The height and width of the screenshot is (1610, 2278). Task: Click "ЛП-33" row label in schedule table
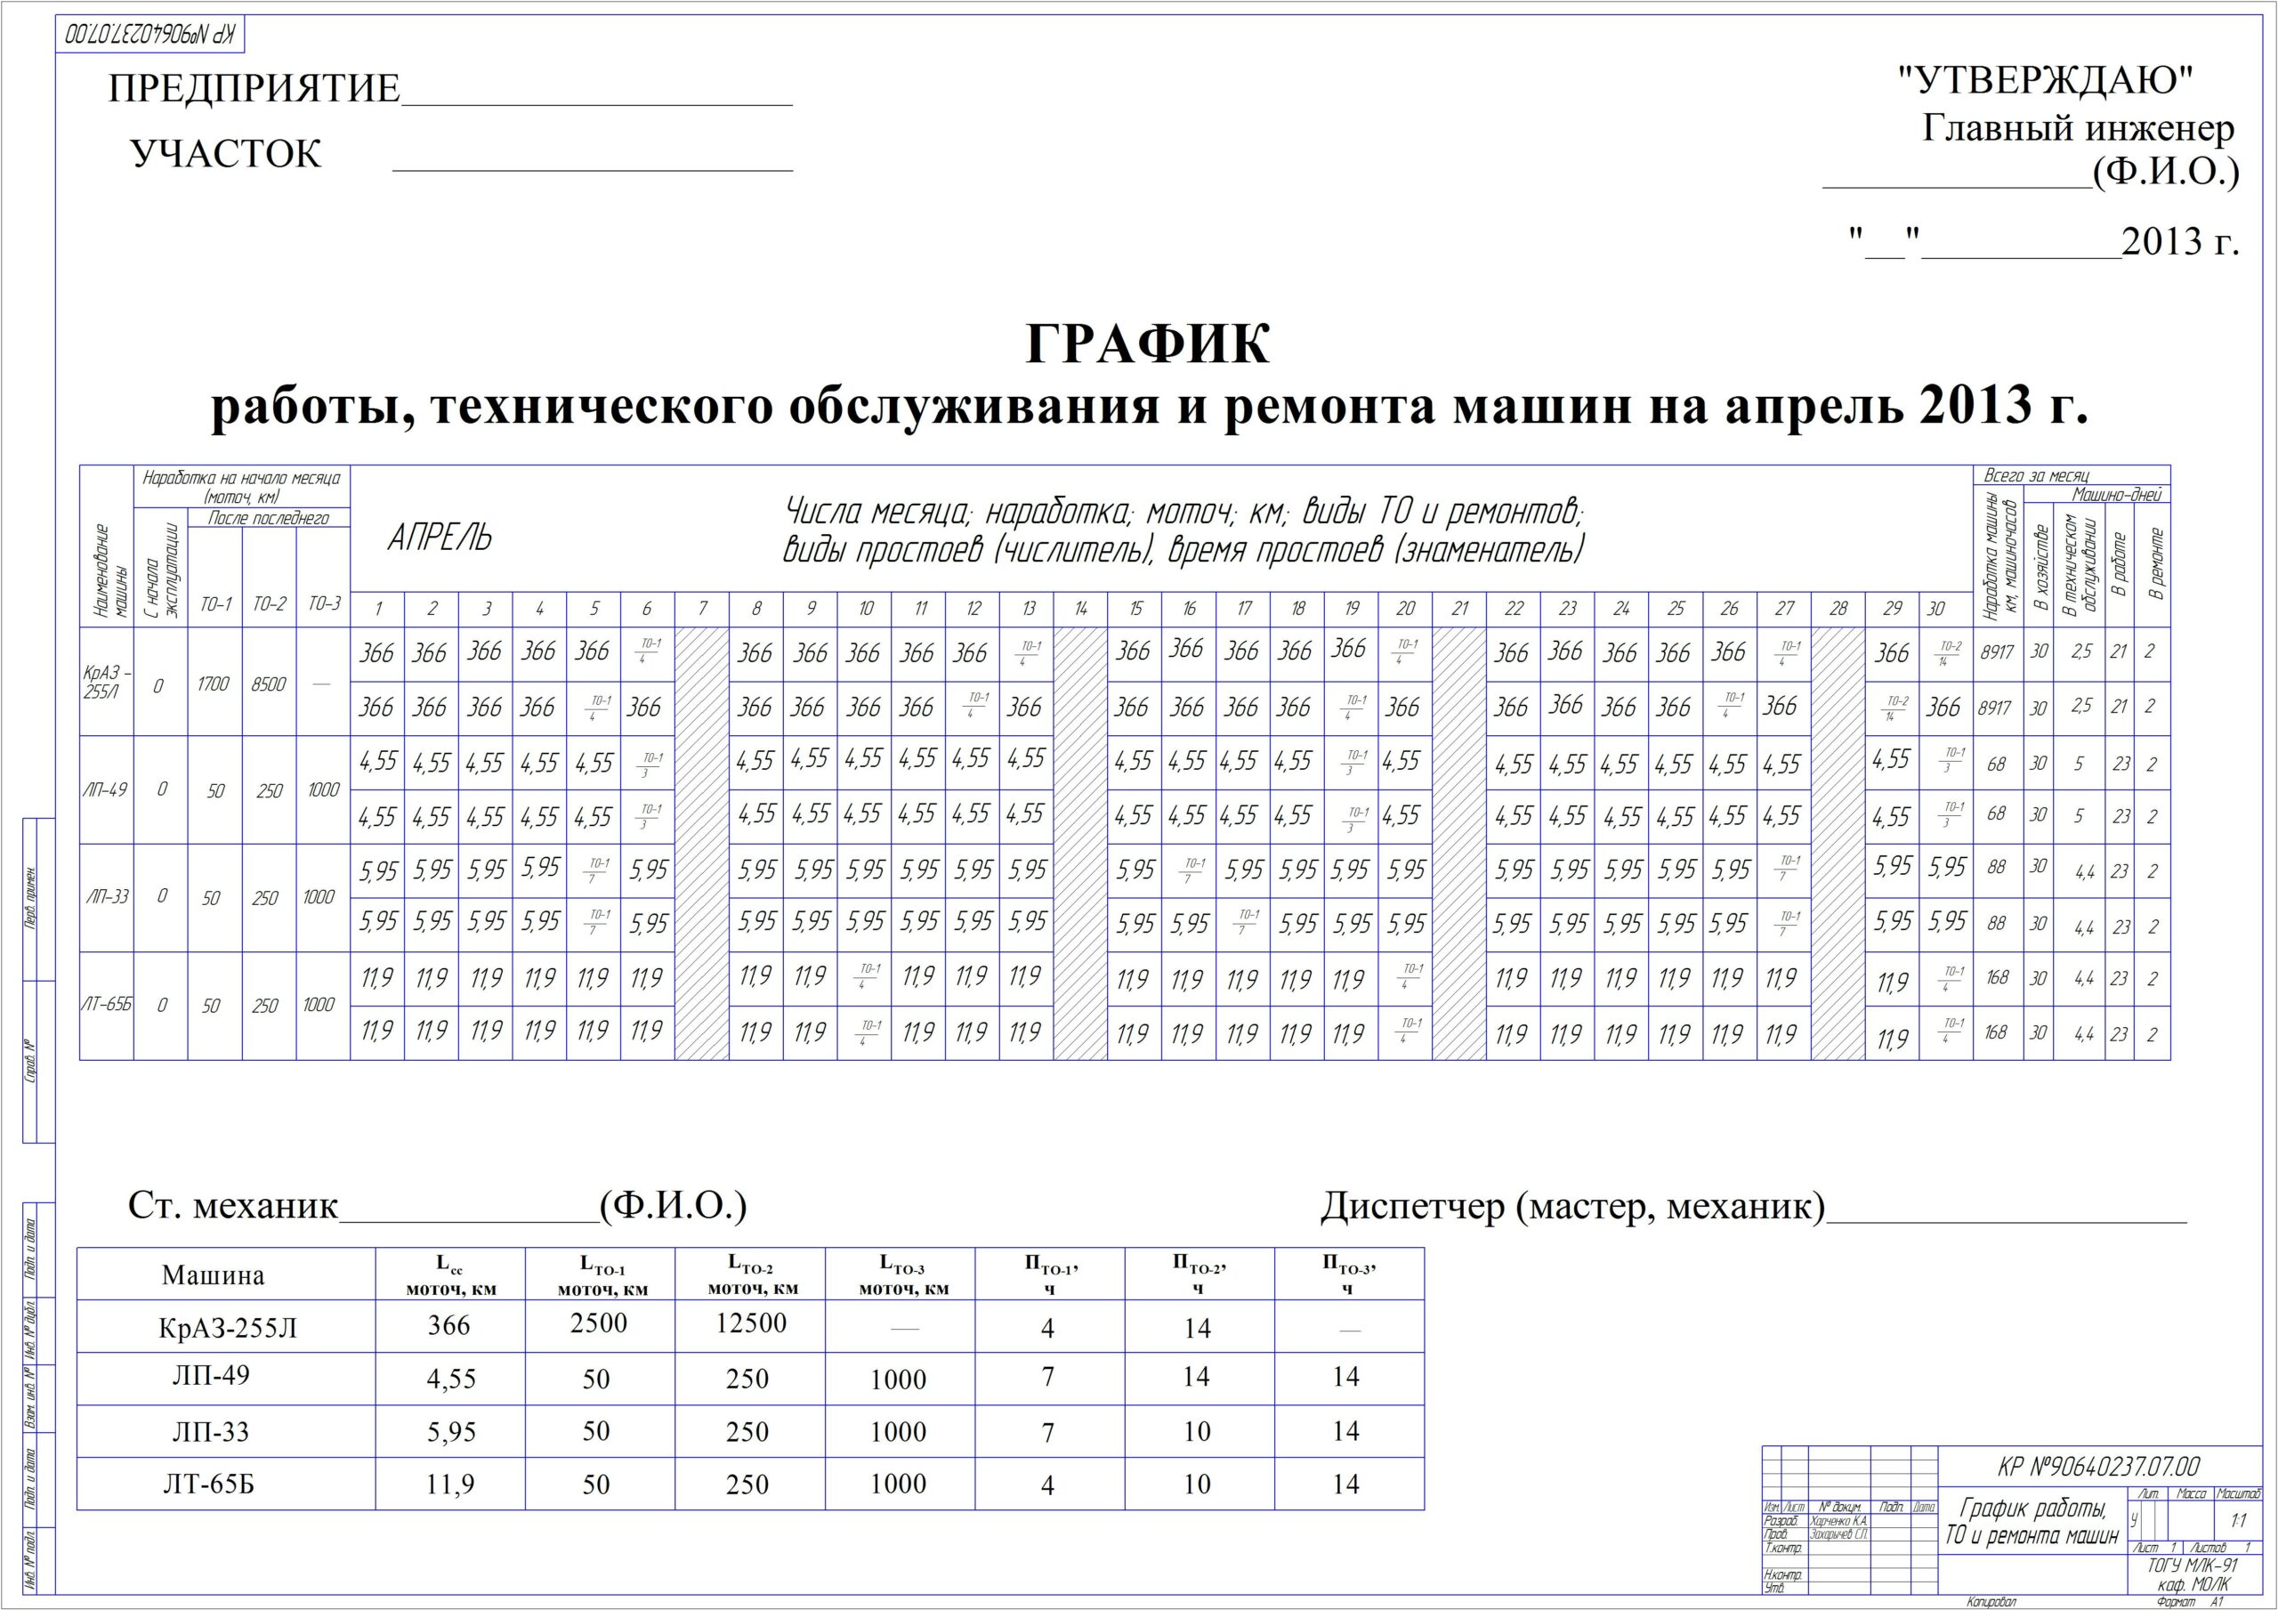pos(106,897)
